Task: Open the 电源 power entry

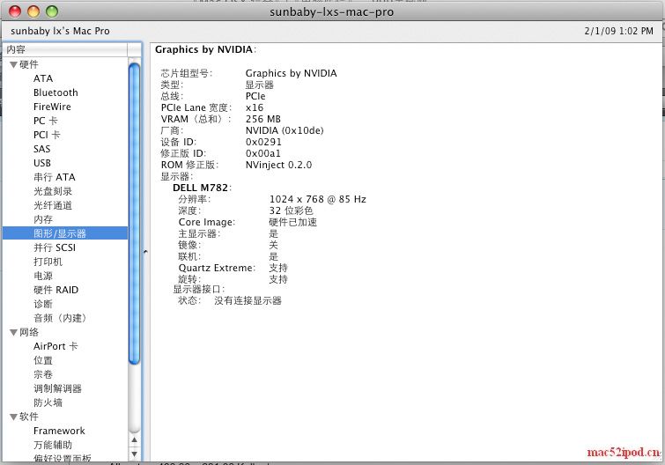Action: click(x=43, y=276)
